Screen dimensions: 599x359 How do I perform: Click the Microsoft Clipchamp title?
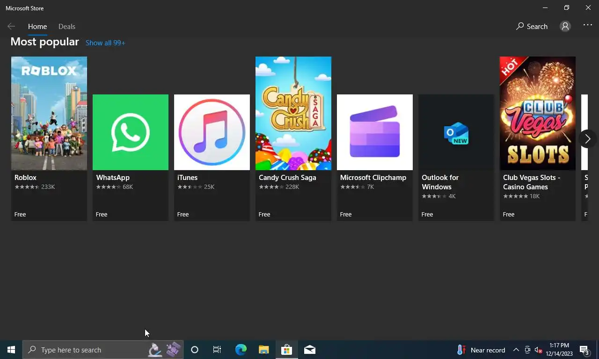point(373,178)
